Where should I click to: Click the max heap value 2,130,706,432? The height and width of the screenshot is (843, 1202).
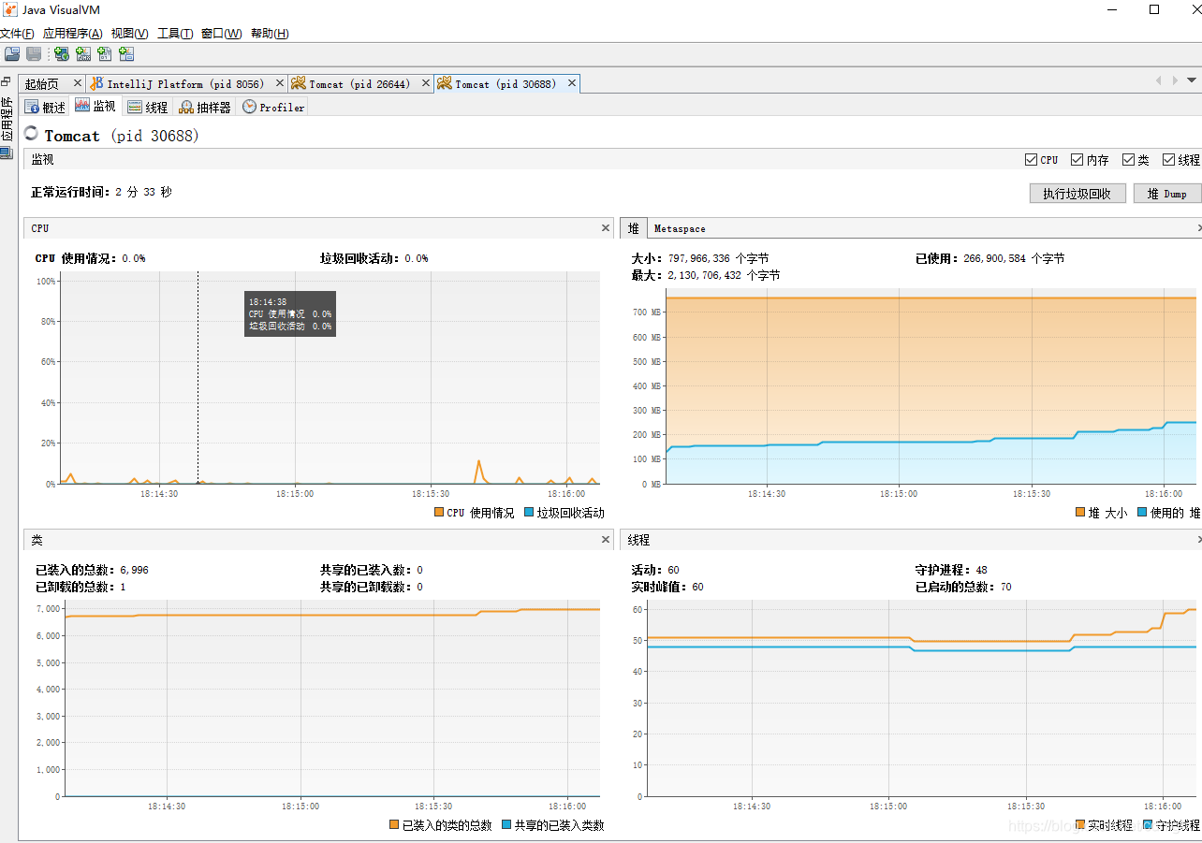click(705, 276)
